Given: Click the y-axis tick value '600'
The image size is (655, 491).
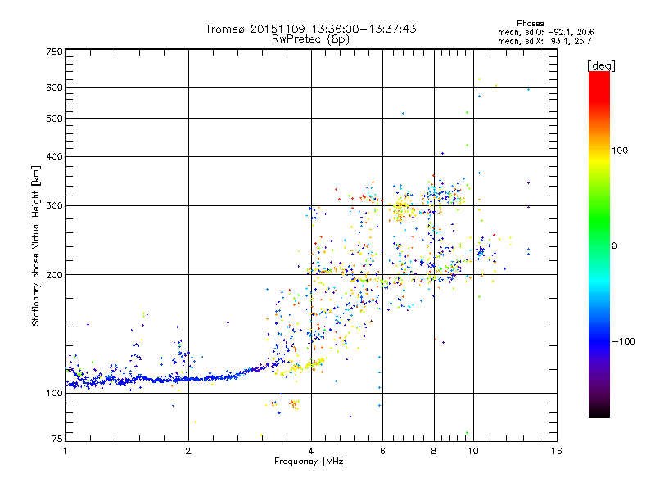Looking at the screenshot, I should (x=54, y=88).
